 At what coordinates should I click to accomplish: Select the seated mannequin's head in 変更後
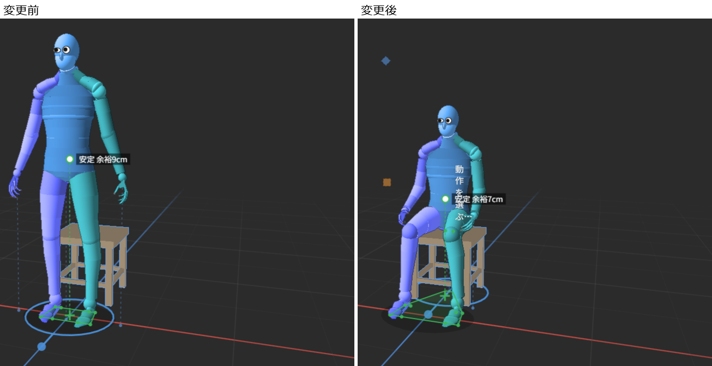tap(448, 121)
